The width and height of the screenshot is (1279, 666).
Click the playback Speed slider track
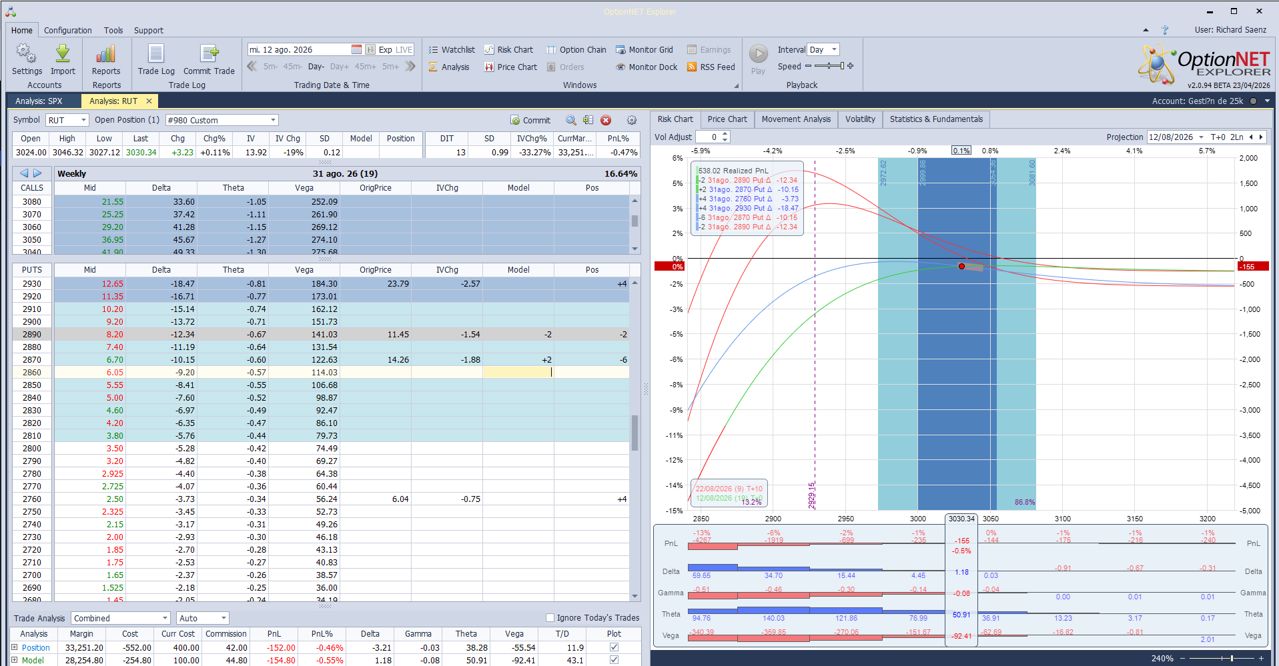[829, 66]
